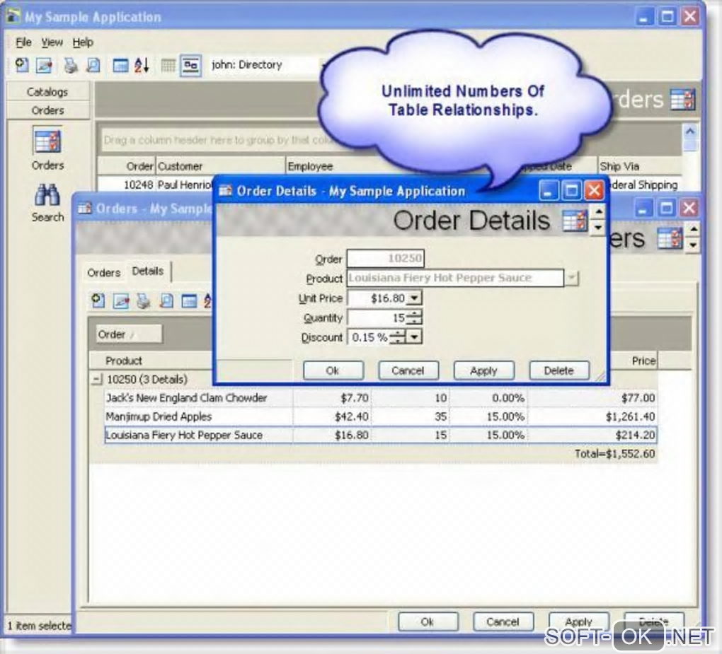Click the Order number field 10250
Screen dimensions: 722x654
click(x=385, y=258)
